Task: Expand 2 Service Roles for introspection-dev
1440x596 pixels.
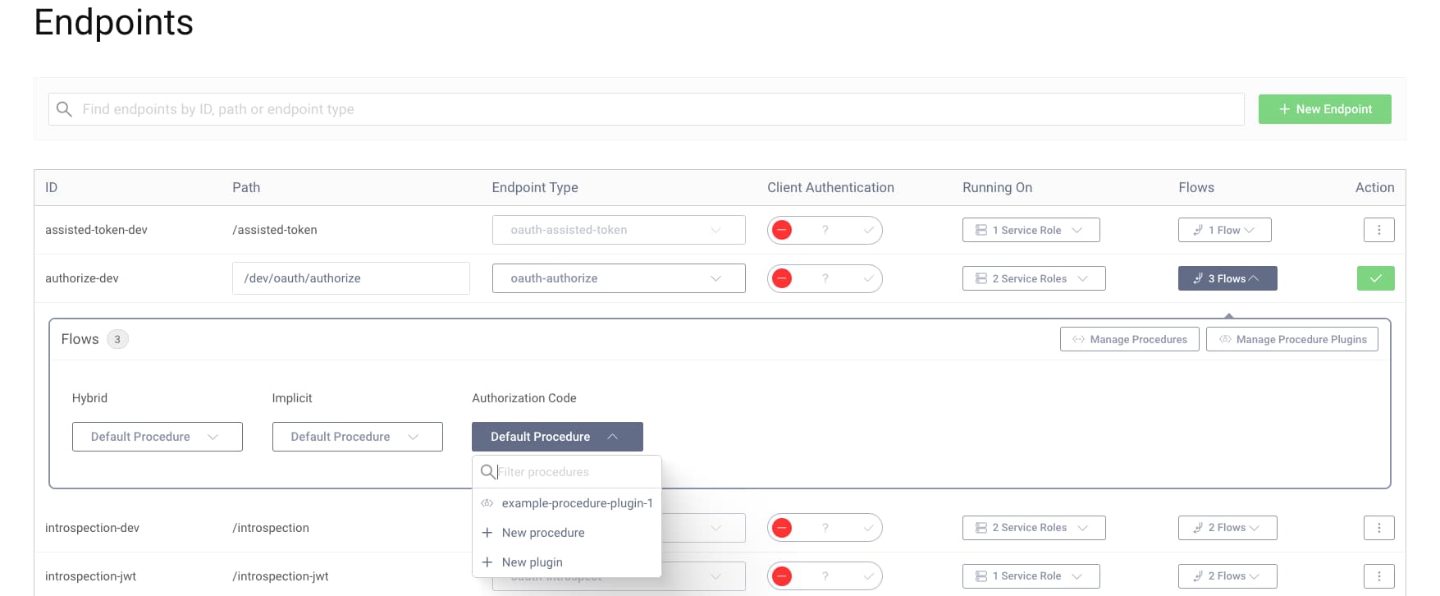Action: [x=1034, y=527]
